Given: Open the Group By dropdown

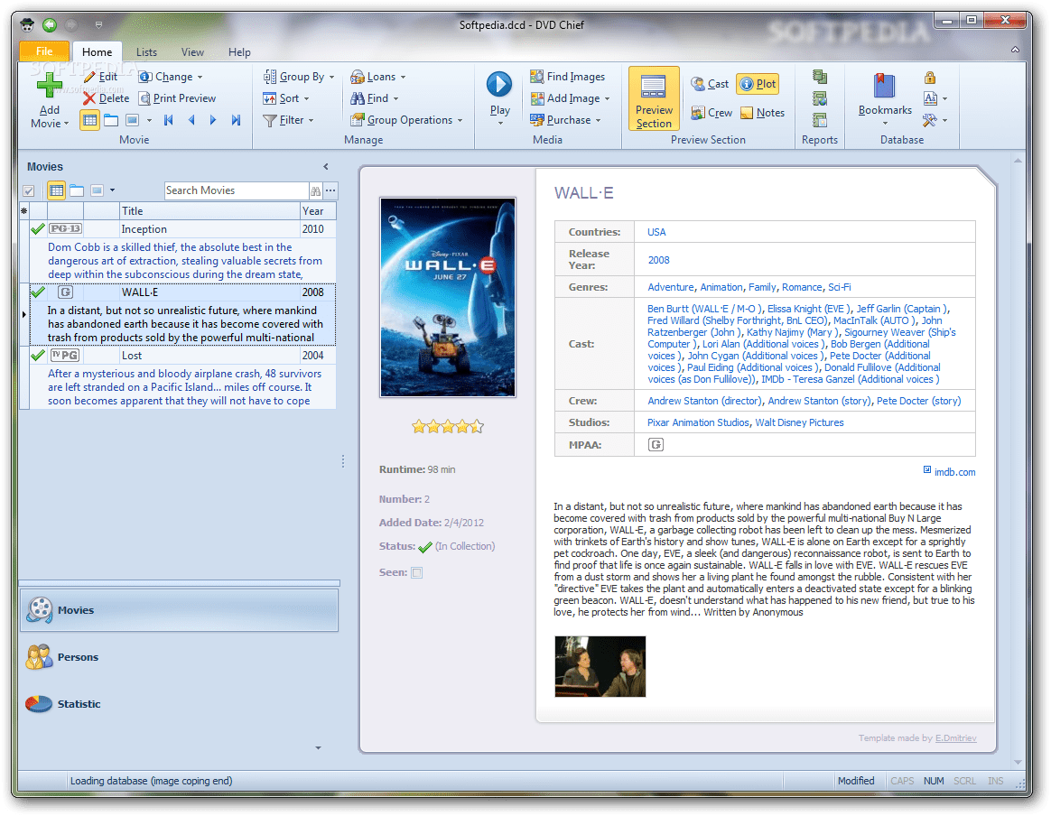Looking at the screenshot, I should (299, 77).
